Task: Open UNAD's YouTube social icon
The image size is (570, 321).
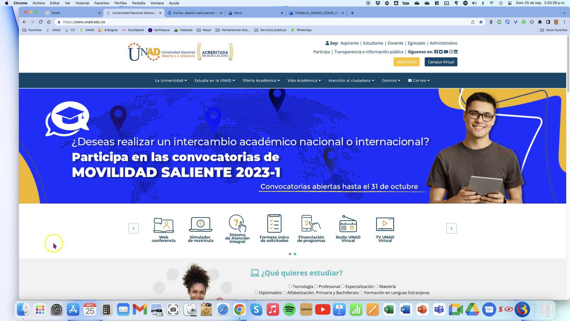Action: point(446,52)
